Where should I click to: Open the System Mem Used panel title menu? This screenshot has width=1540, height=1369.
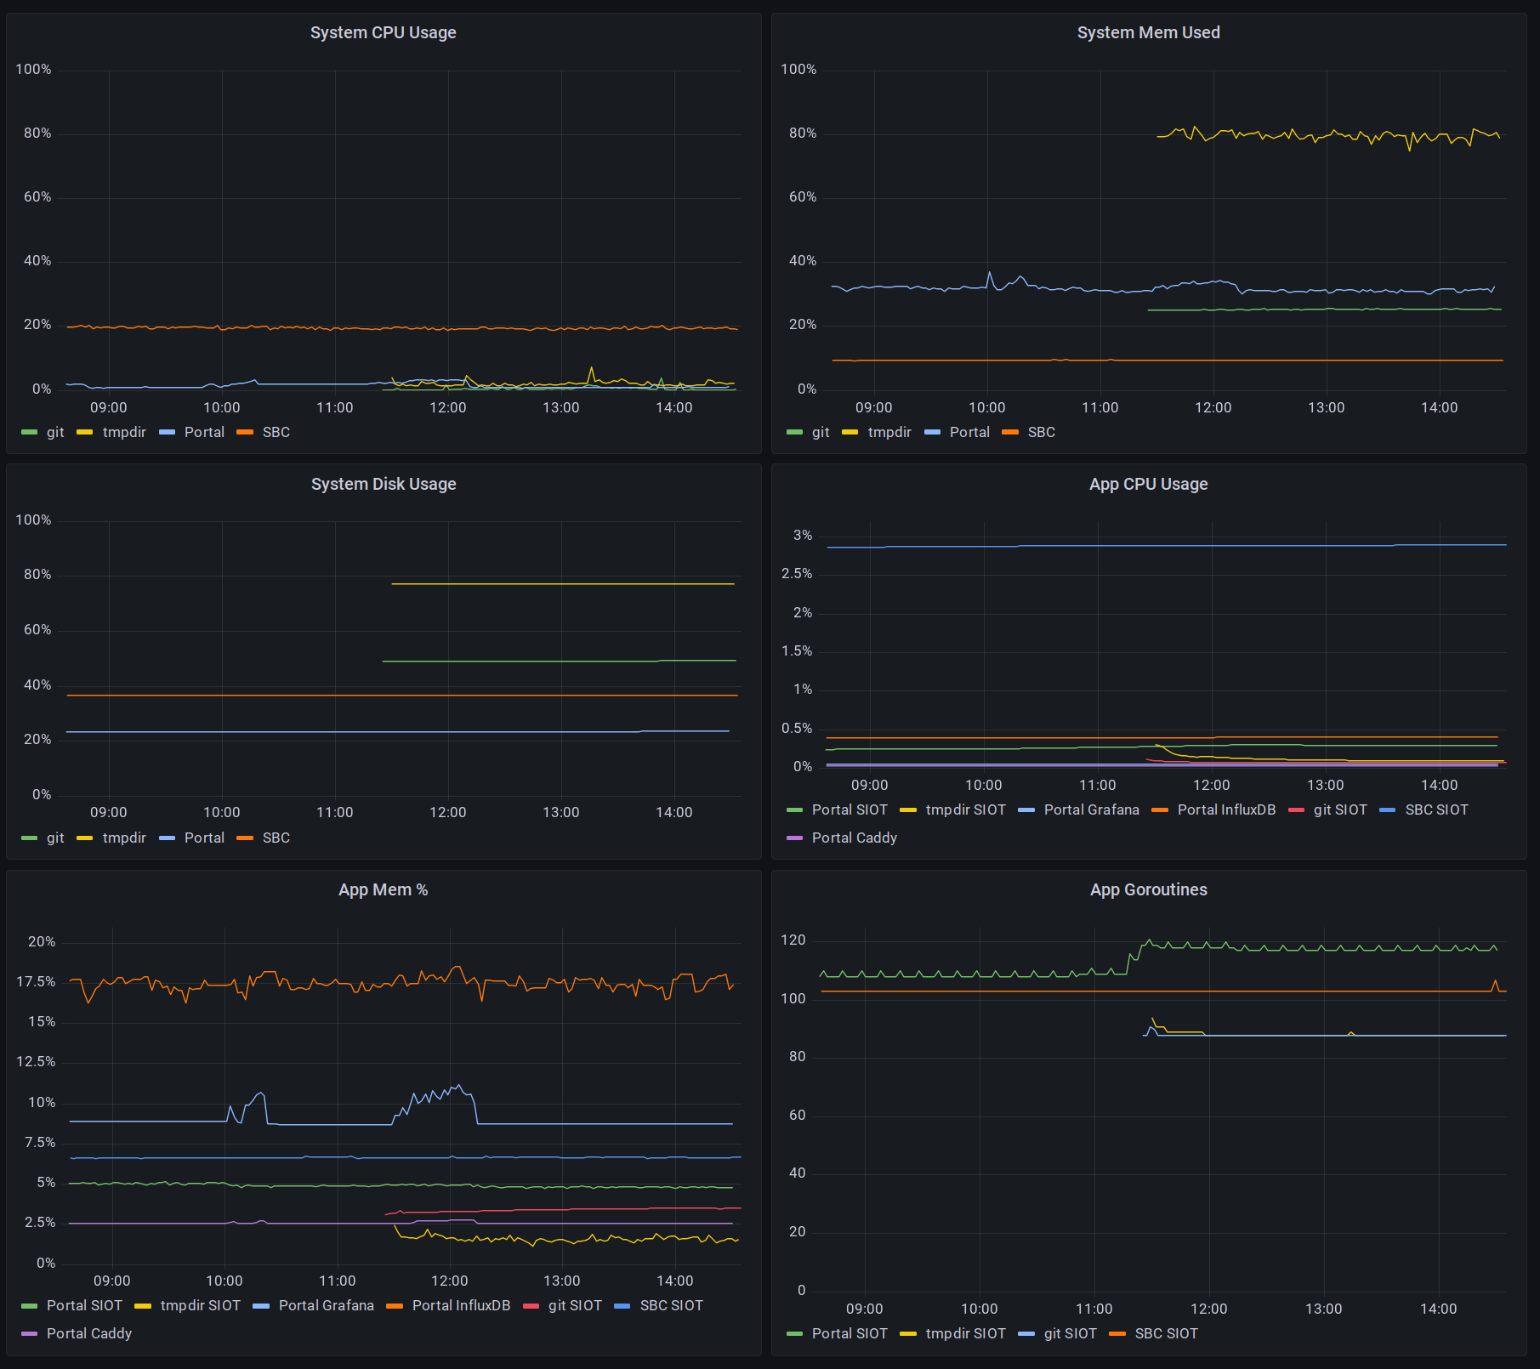[x=1149, y=32]
